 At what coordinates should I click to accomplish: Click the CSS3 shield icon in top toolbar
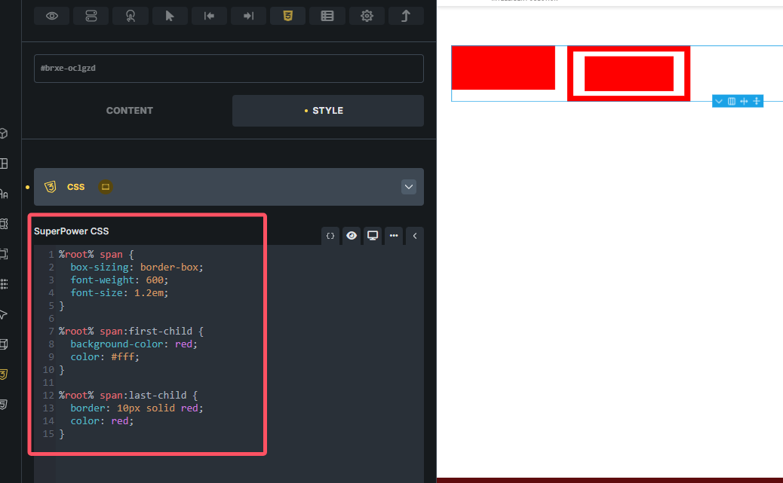287,16
